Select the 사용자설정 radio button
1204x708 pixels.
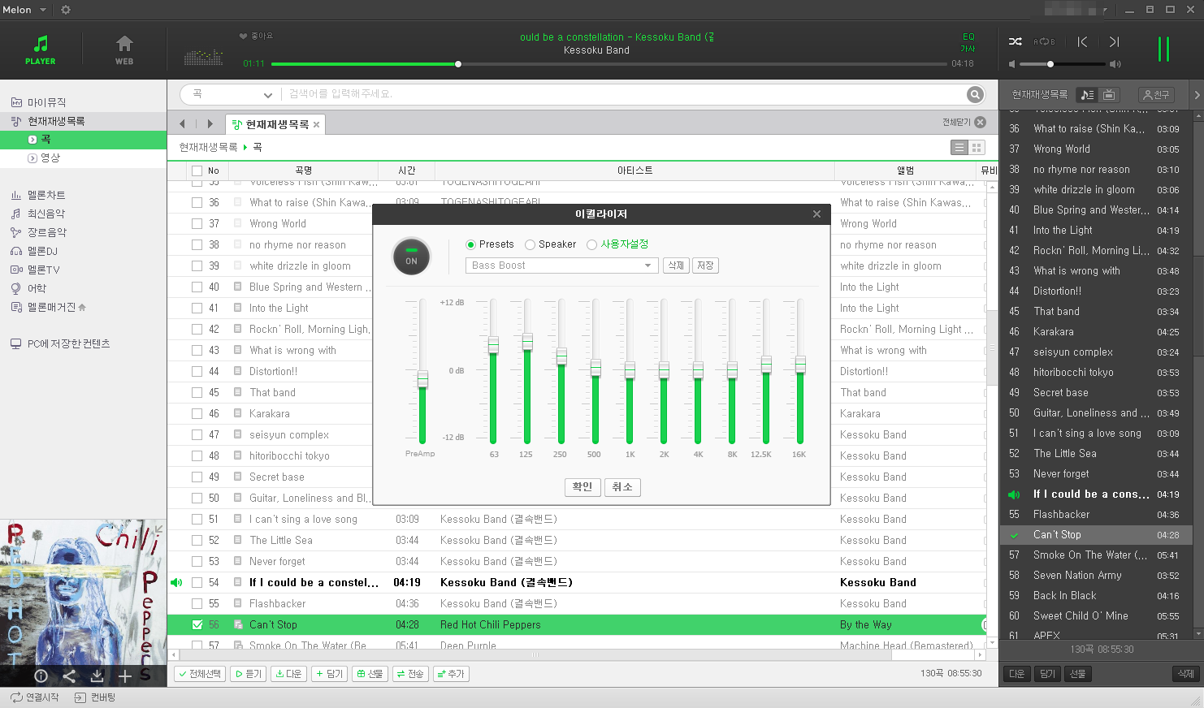[x=591, y=244]
